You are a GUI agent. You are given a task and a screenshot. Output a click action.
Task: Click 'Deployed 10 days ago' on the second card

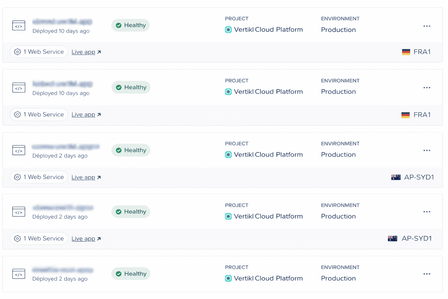click(61, 93)
